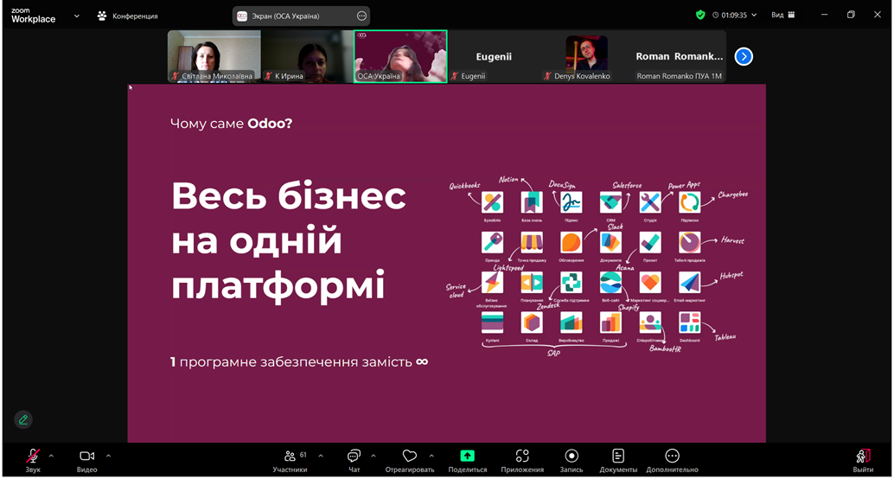Viewport: 894px width, 479px height.
Task: Select Світлана Миколаївна video thumbnail
Action: coord(214,56)
